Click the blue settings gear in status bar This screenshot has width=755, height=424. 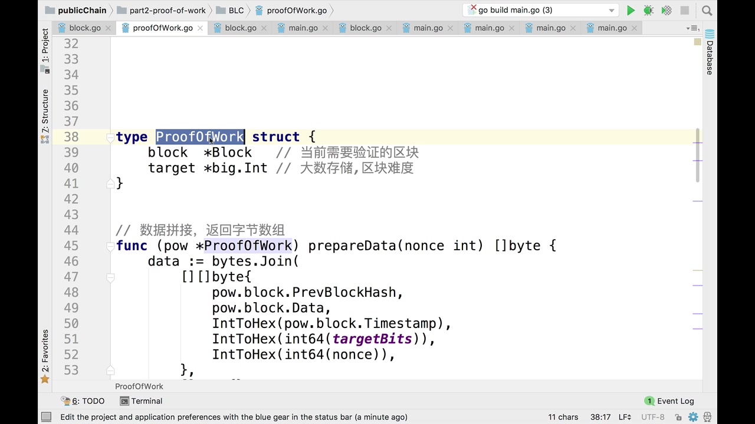pos(693,417)
